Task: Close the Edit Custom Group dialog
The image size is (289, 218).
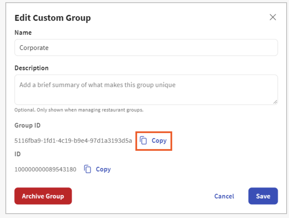Action: click(272, 17)
